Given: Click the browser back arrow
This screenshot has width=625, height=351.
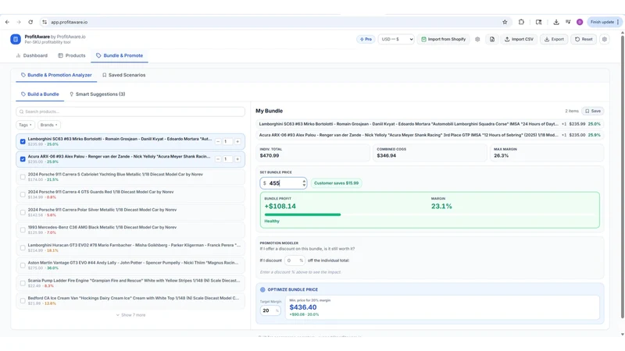Looking at the screenshot, I should click(7, 22).
